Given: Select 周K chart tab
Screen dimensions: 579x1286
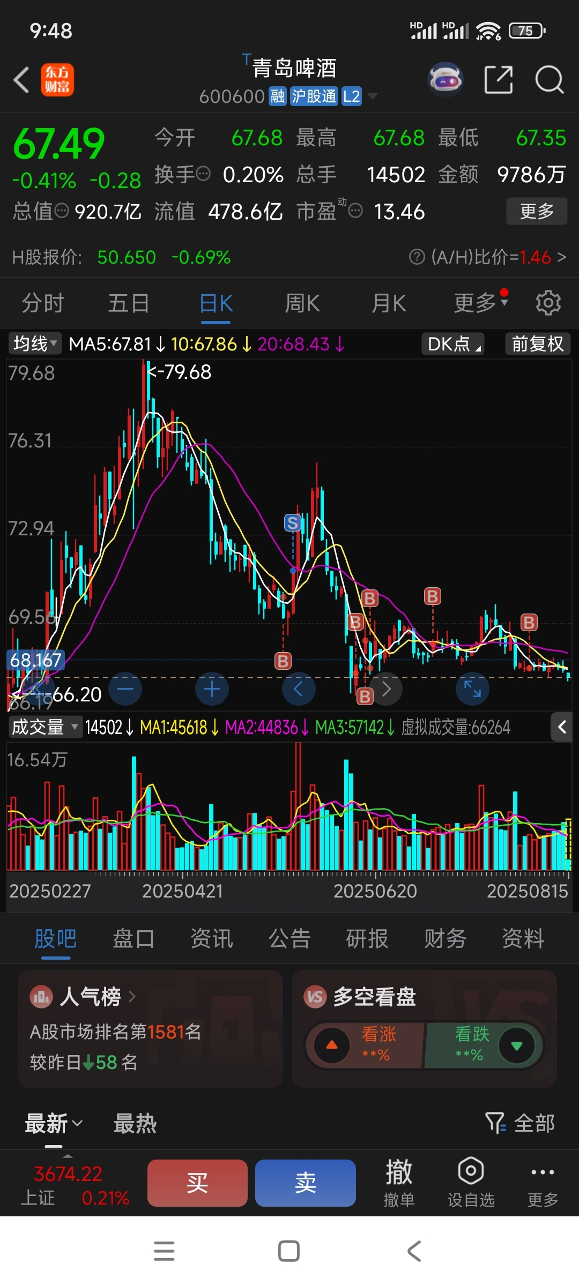Looking at the screenshot, I should coord(302,303).
